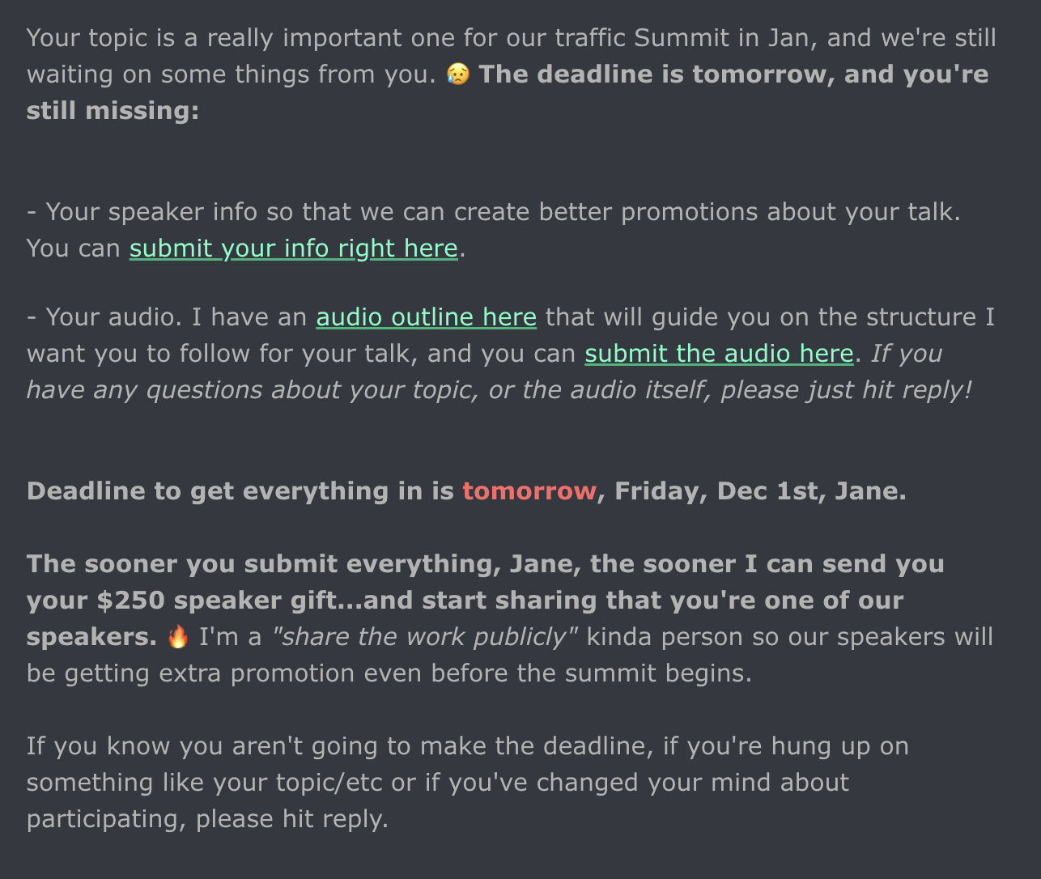Click the bold "still missing:" text
This screenshot has width=1041, height=879.
point(113,111)
